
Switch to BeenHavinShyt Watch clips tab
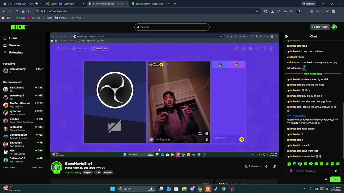[x=150, y=4]
